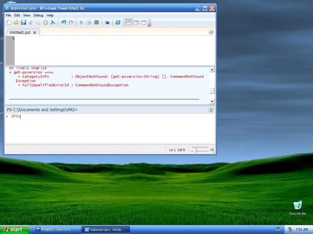Click the 'Ln 1 Col 5' status text
The width and height of the screenshot is (313, 234).
coord(177,150)
